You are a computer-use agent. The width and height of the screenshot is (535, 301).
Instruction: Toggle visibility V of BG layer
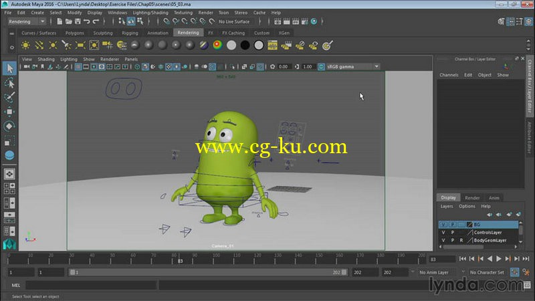(x=443, y=225)
